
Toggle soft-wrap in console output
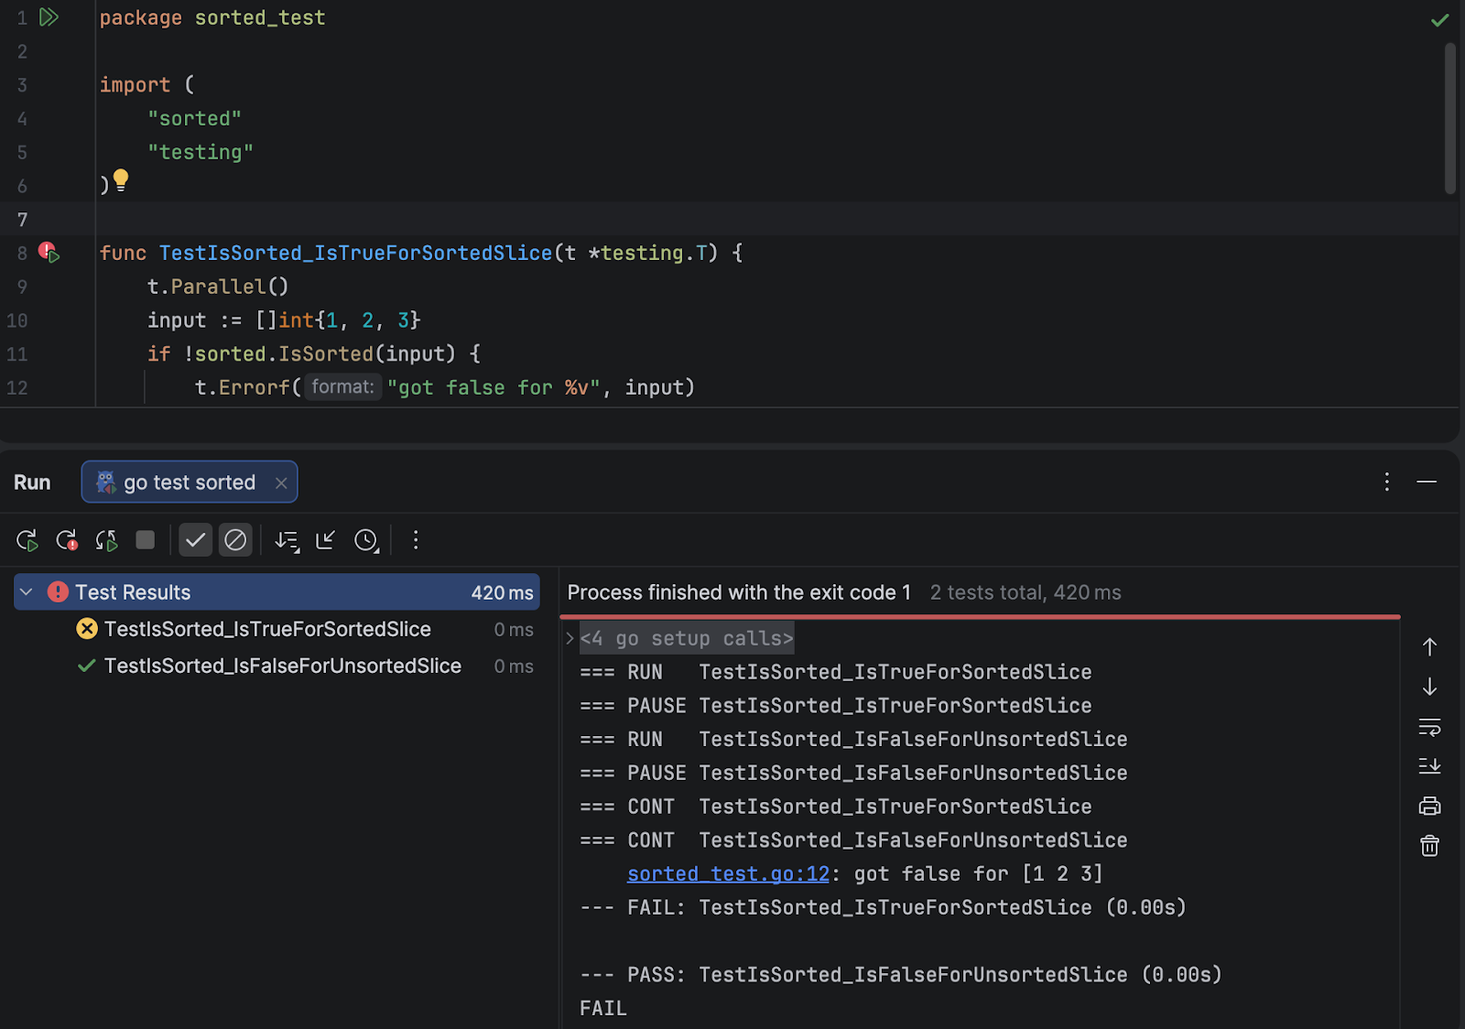pos(1429,727)
